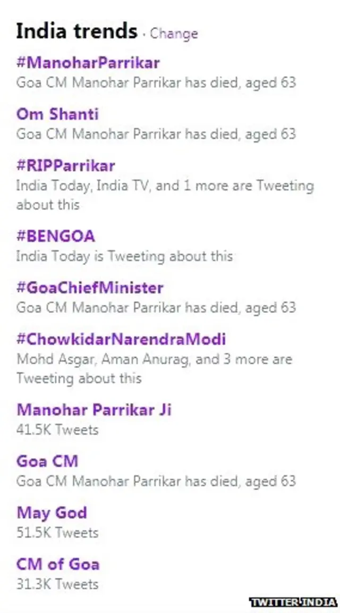Click the 41.5K Tweets count
The image size is (340, 613).
(x=57, y=430)
